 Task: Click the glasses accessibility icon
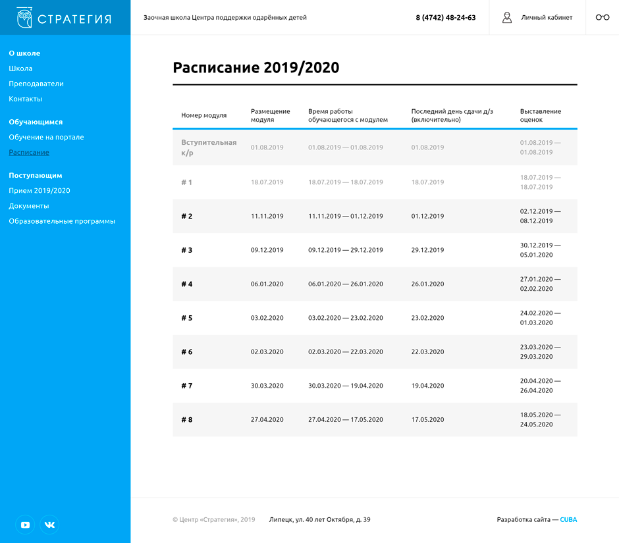[x=602, y=18]
